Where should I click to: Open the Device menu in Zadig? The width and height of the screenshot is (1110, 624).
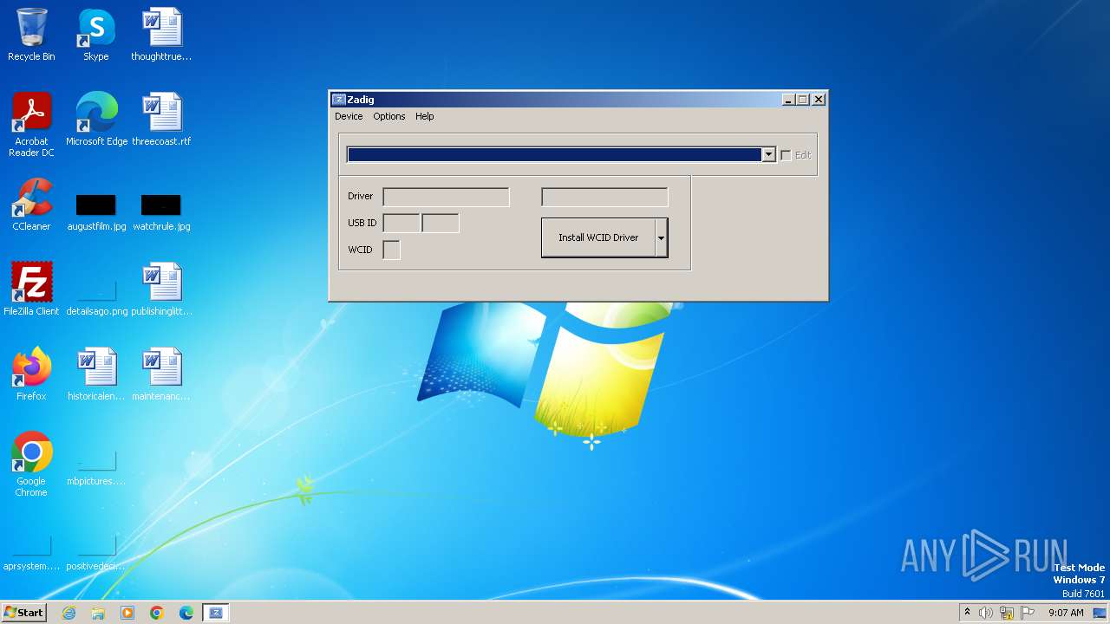(x=349, y=116)
